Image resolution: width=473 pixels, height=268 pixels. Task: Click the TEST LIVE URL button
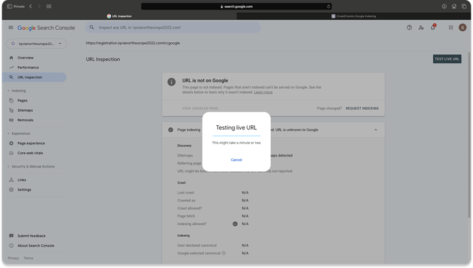pyautogui.click(x=447, y=59)
